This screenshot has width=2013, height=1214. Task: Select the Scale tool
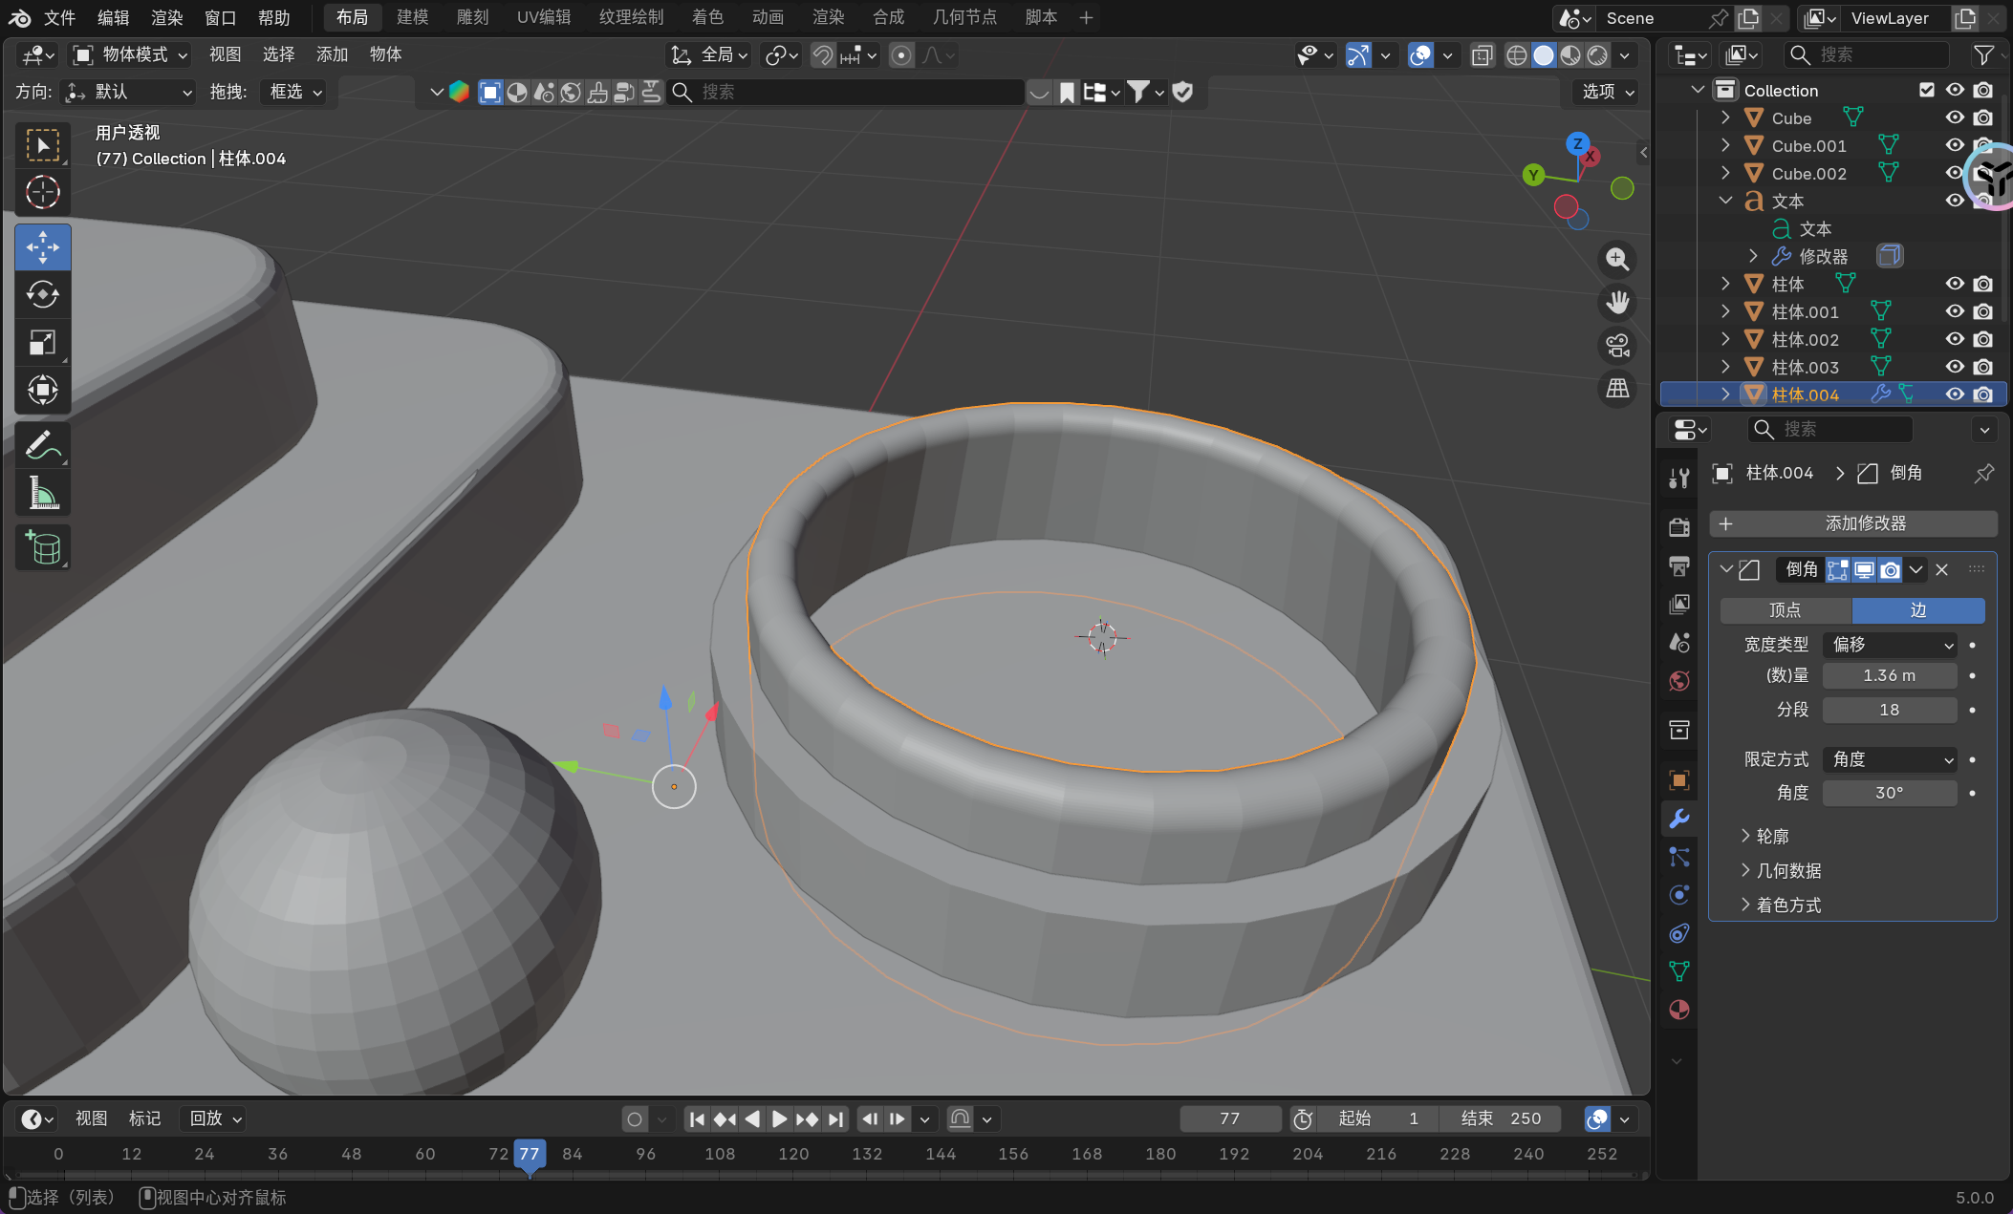point(42,342)
